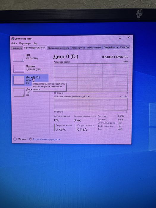Click the Меньше collapse arrow icon
Viewport: 156px width, 208px height.
15,139
